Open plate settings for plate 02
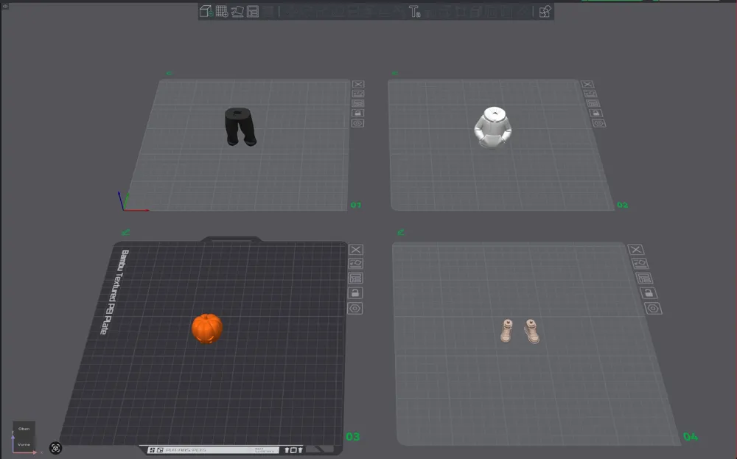The height and width of the screenshot is (459, 737). pos(598,123)
